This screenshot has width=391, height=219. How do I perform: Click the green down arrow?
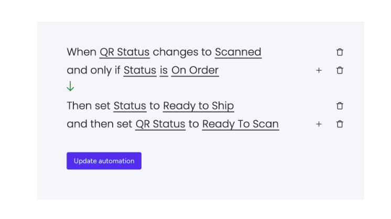70,86
